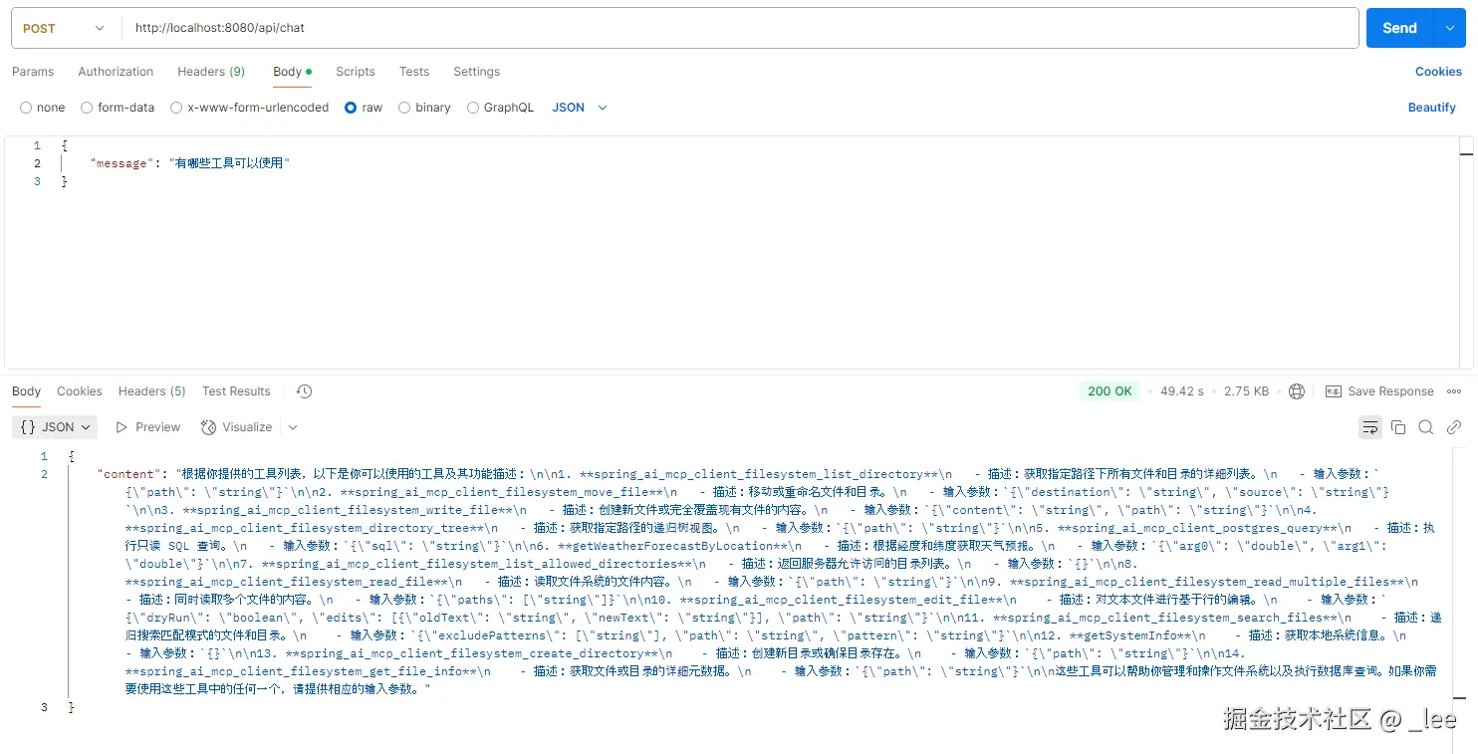Expand the Visualize options chevron

pos(293,427)
